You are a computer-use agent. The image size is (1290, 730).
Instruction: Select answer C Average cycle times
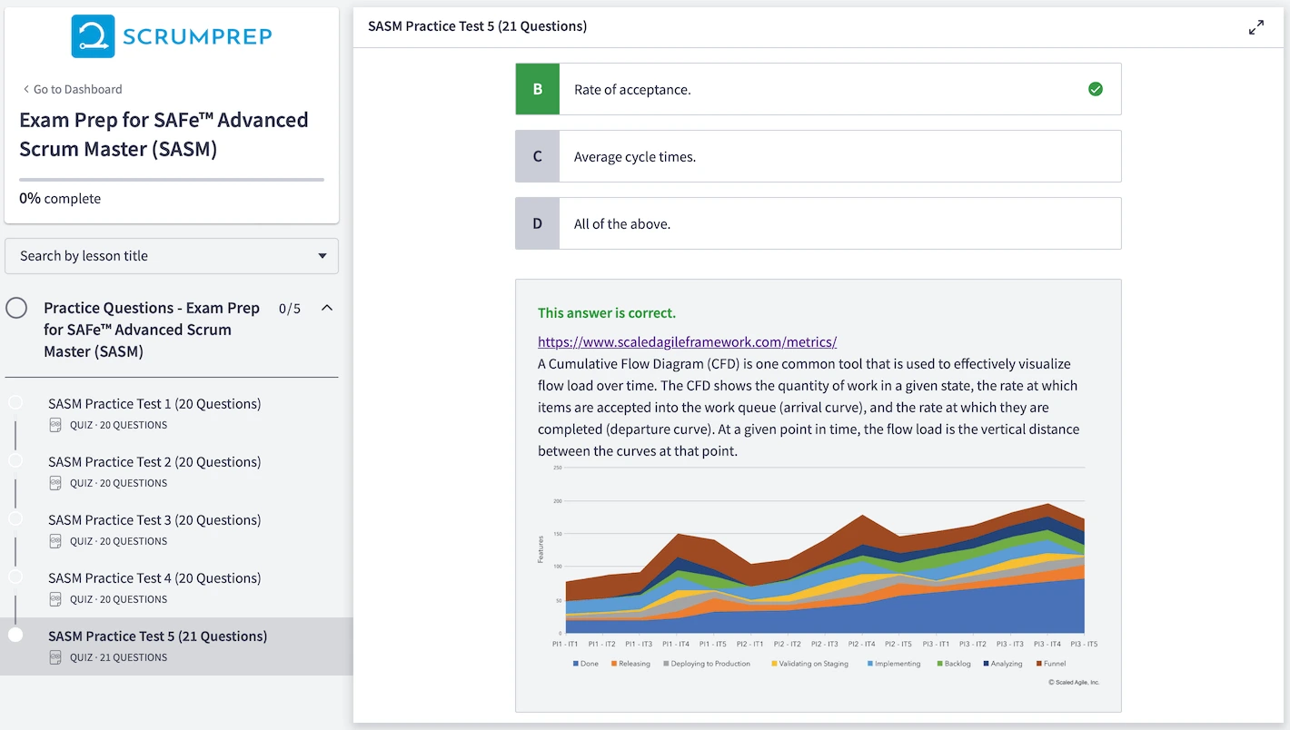coord(818,156)
